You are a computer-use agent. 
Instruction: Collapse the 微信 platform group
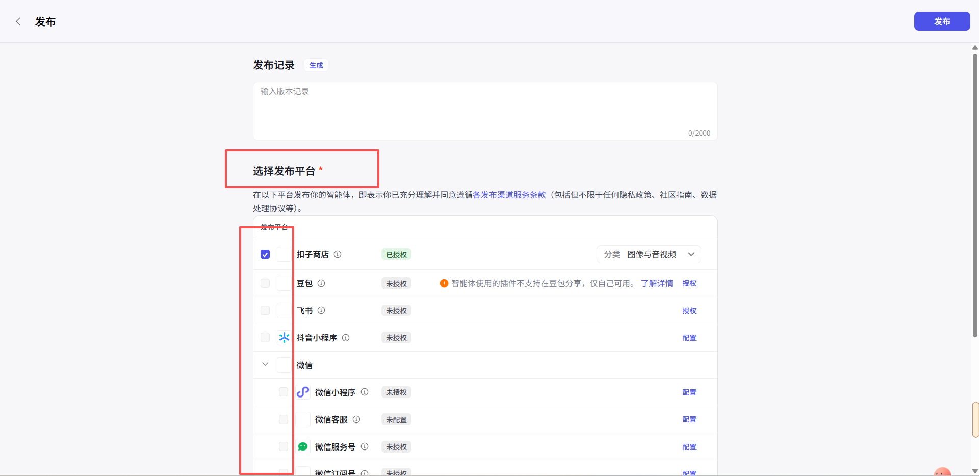click(x=265, y=364)
